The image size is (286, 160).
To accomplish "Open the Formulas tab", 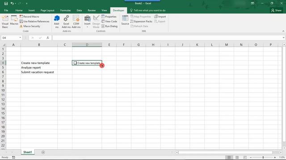I will pos(66,10).
